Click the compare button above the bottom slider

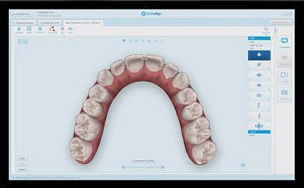143,161
